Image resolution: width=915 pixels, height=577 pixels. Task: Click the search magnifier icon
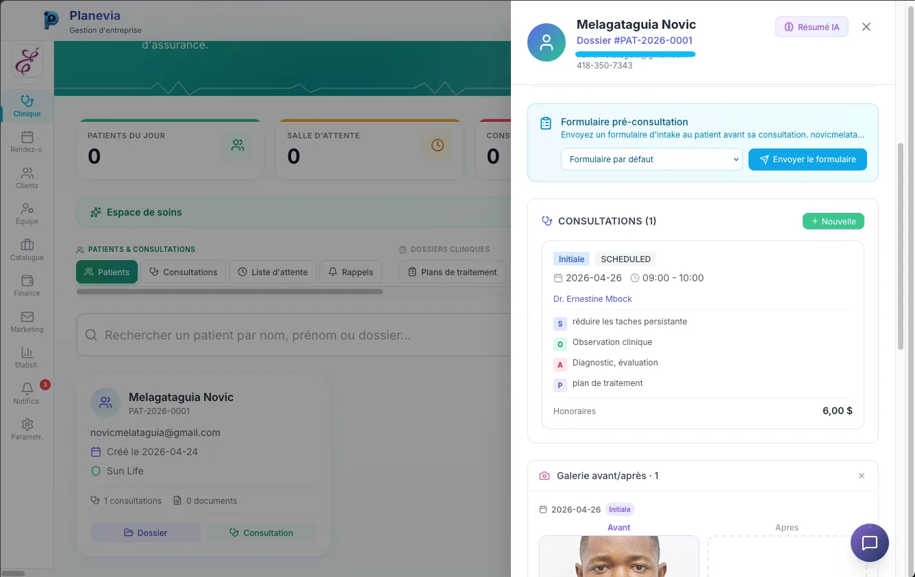91,335
